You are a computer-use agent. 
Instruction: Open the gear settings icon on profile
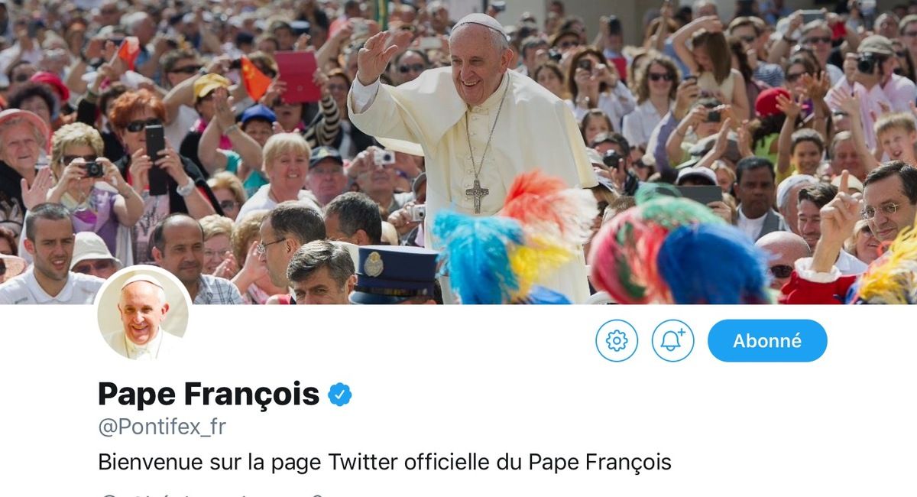(x=617, y=340)
